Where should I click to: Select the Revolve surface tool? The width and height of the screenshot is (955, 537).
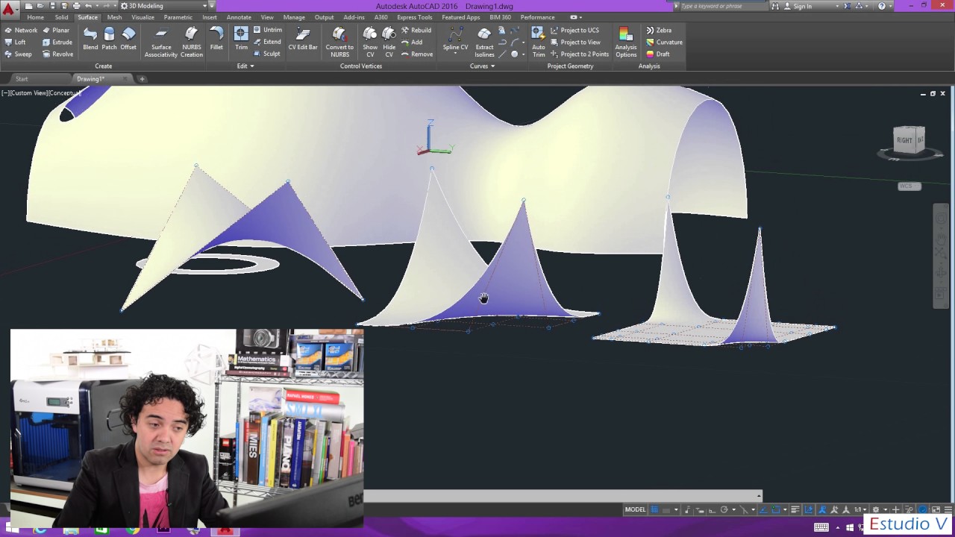tap(57, 54)
